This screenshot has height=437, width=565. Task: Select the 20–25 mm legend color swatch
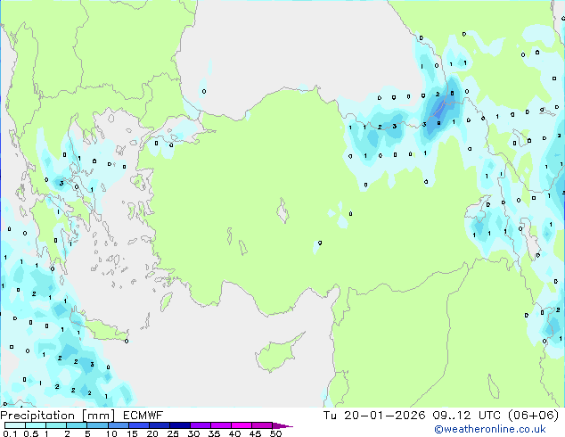click(160, 425)
